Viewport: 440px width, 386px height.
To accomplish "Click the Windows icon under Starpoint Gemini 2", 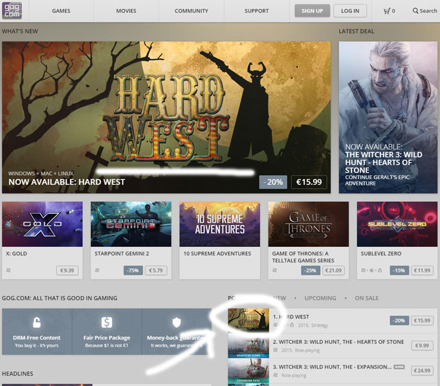I will (x=97, y=270).
